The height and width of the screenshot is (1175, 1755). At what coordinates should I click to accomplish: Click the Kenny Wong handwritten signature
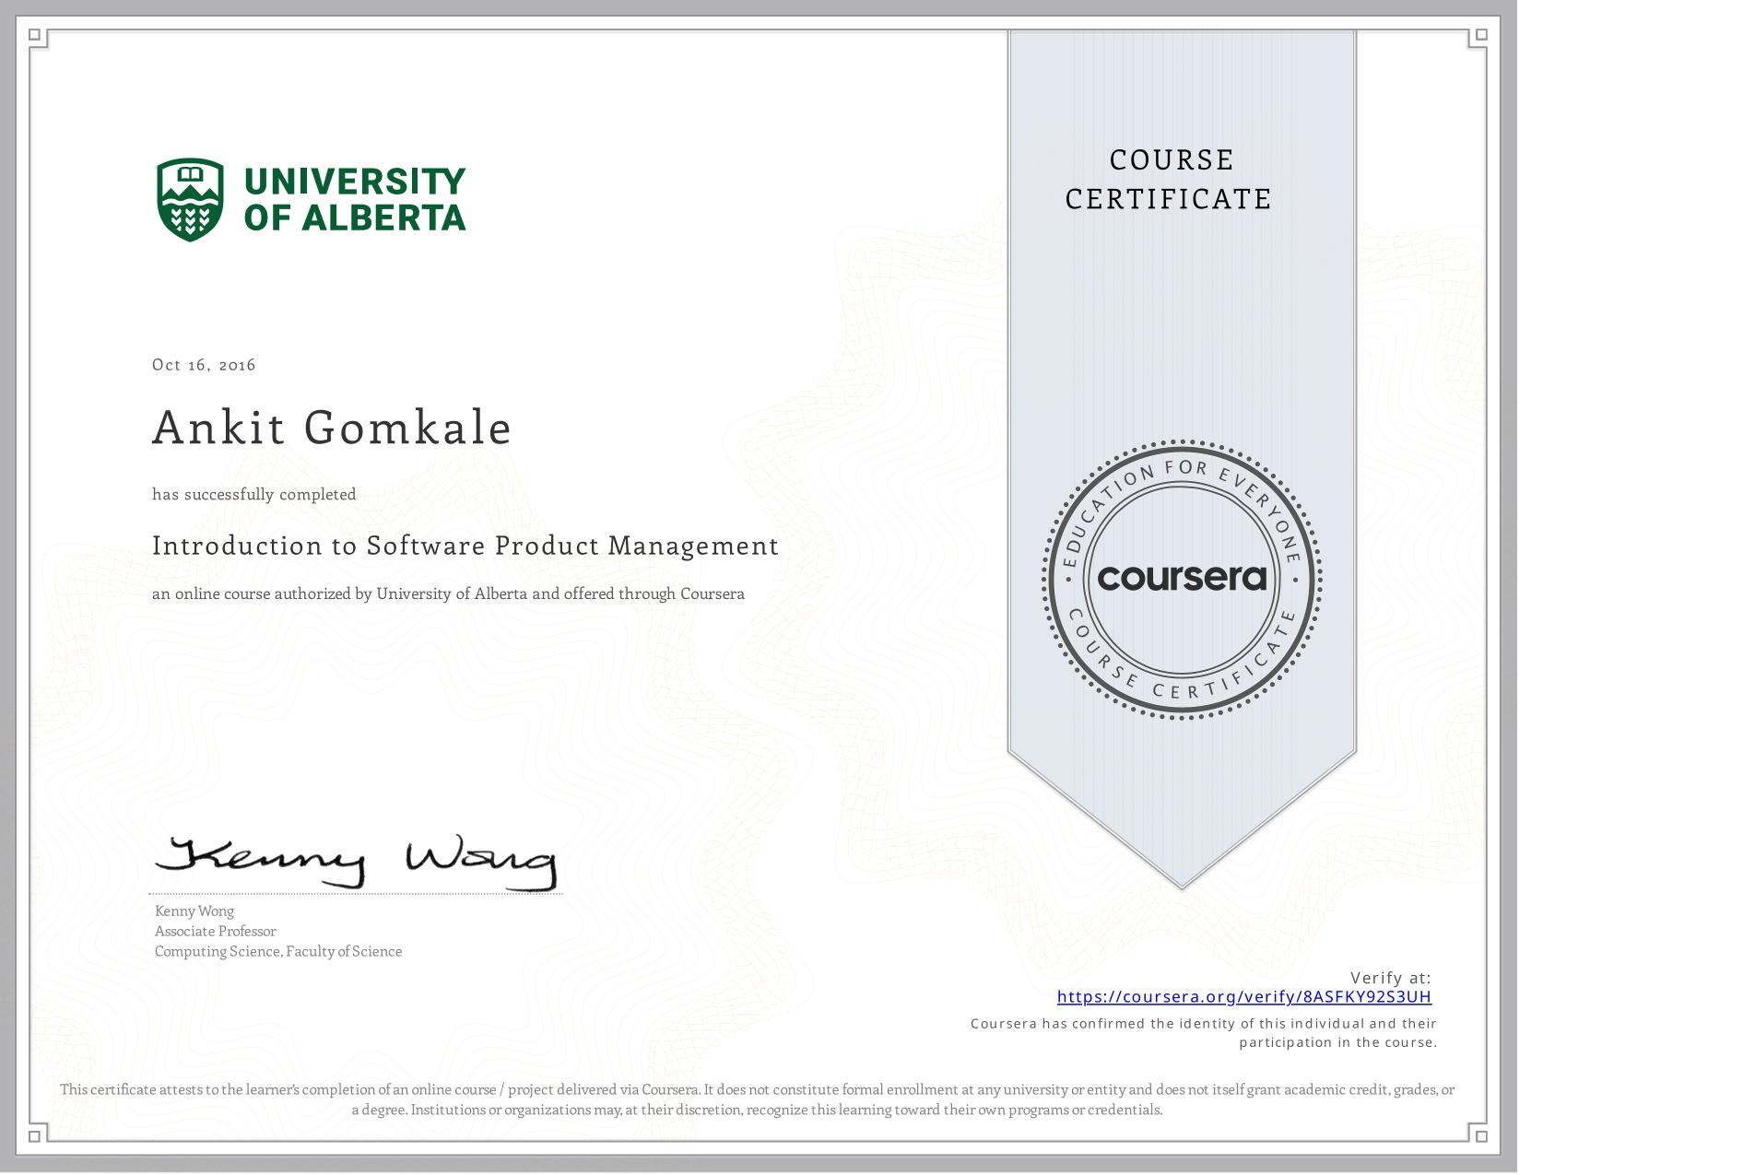(x=357, y=864)
